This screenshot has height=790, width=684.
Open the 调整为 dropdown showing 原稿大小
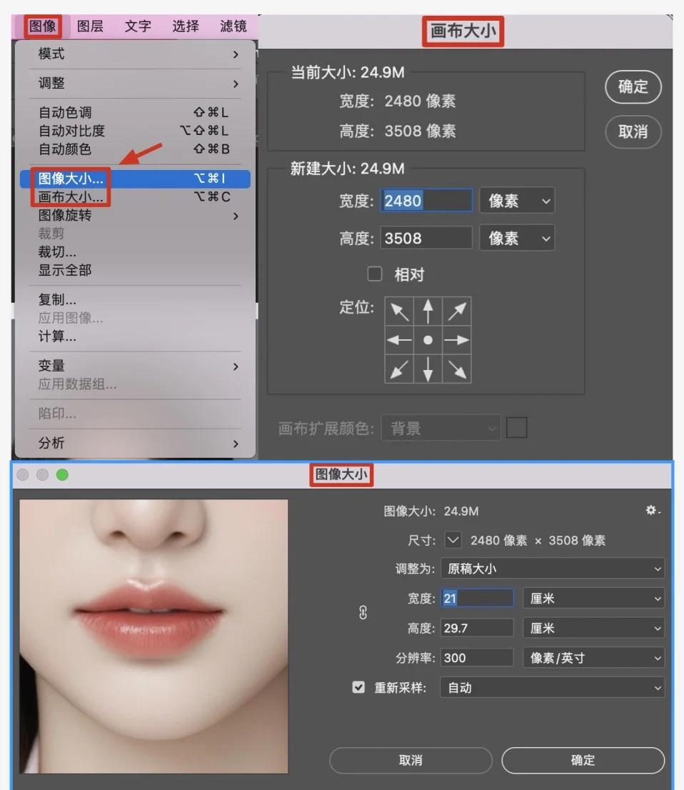tap(553, 569)
